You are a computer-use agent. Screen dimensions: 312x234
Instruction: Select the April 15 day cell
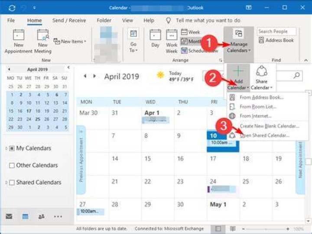tap(158, 164)
